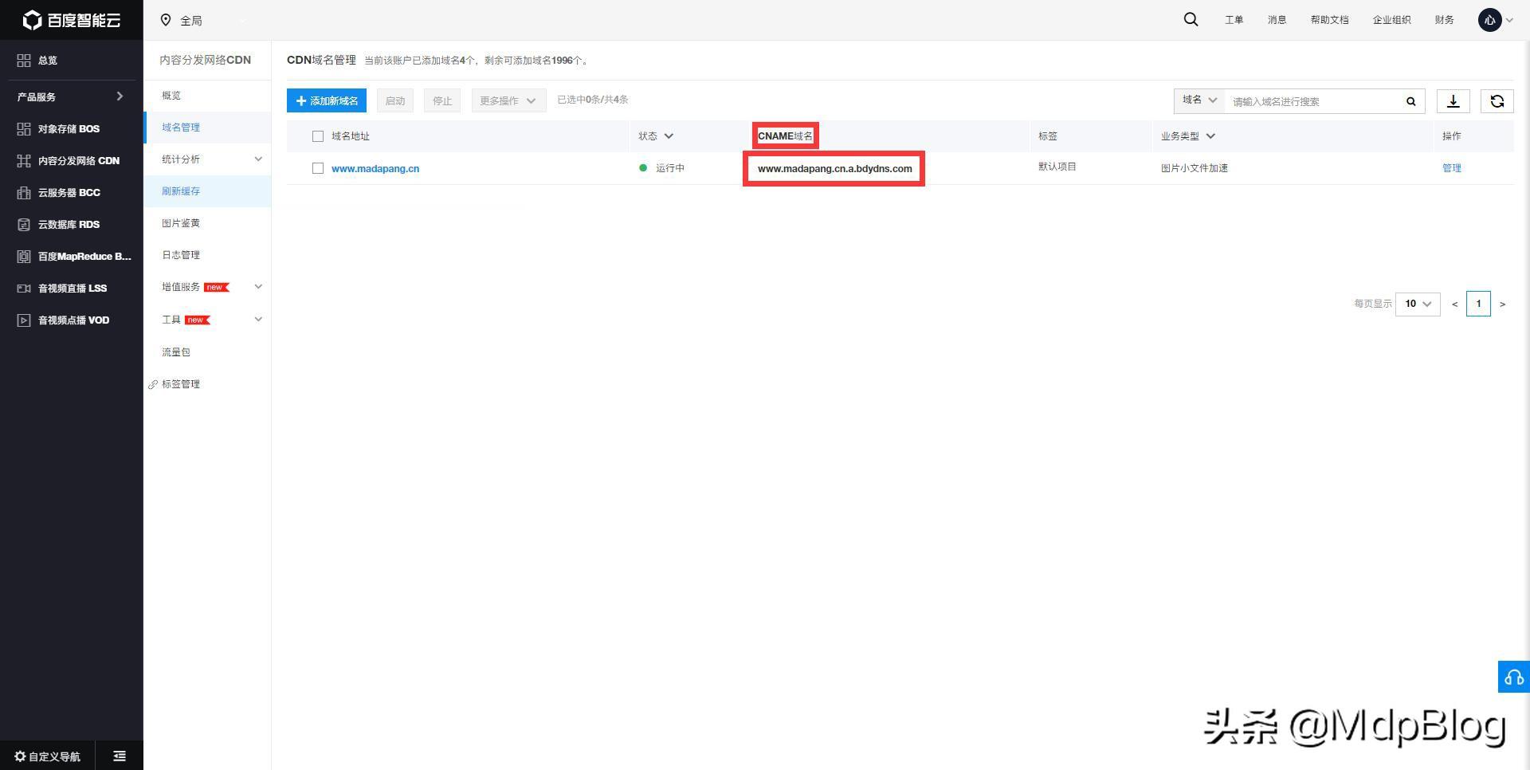The image size is (1530, 770).
Task: Collapse the sidebar with the menu-fold icon
Action: [120, 756]
